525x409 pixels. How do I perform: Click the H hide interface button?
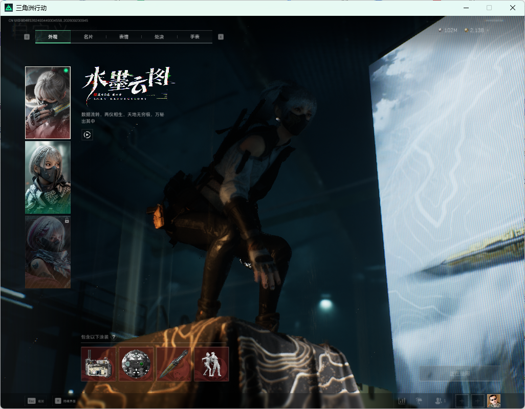[65, 401]
